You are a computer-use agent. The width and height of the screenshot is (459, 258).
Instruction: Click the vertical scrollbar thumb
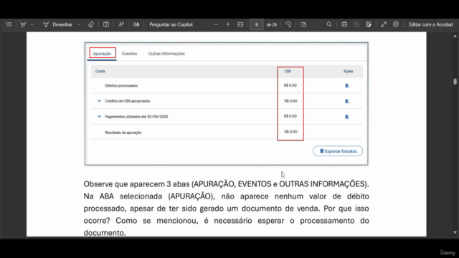[x=455, y=82]
